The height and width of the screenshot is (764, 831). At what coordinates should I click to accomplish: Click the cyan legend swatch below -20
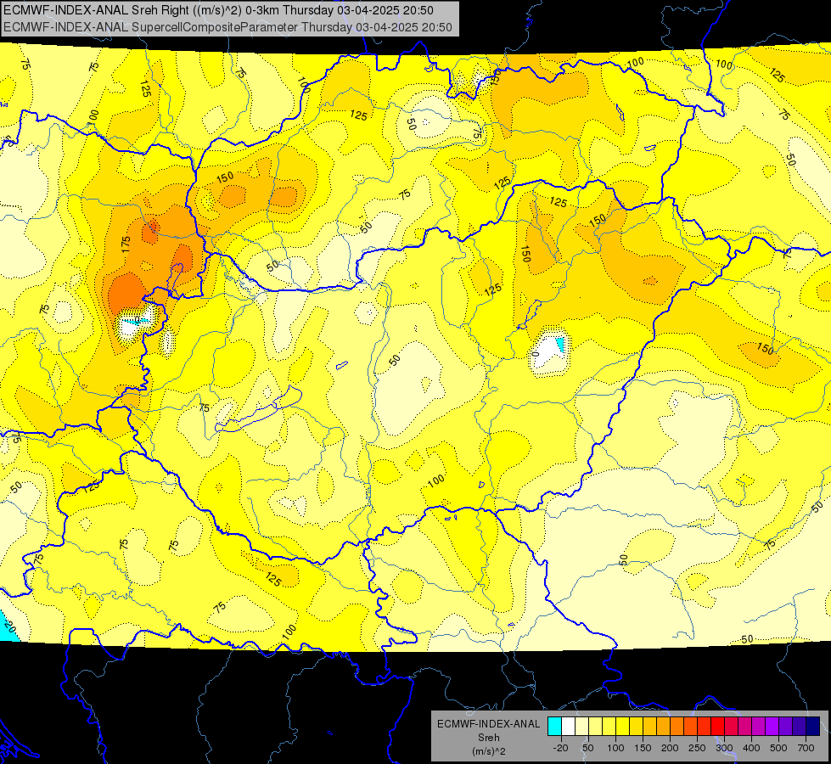click(554, 727)
